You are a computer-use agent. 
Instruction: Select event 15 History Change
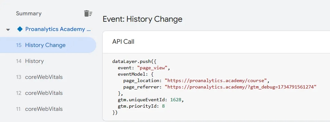click(48, 45)
